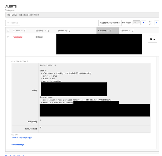
Task: Open the Created column filter
Action: (111, 31)
